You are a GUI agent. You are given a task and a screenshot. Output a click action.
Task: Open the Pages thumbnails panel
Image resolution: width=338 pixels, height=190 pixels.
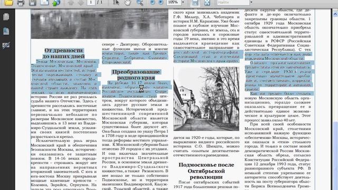click(6, 17)
